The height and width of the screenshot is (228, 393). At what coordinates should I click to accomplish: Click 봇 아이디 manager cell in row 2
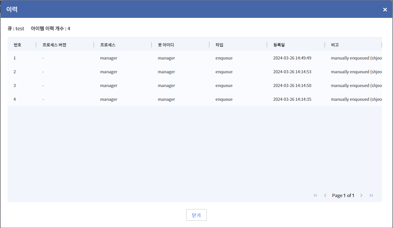pyautogui.click(x=166, y=72)
